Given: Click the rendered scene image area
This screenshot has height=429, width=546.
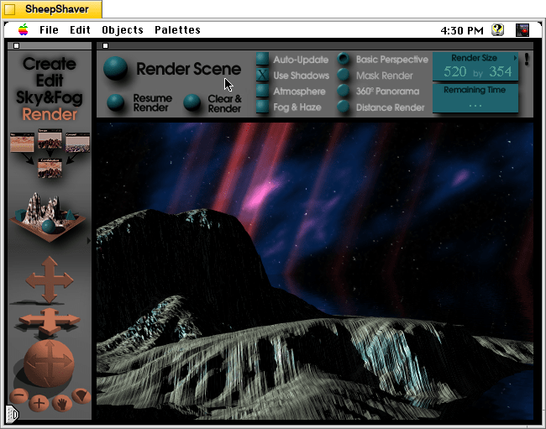Looking at the screenshot, I should coord(315,270).
